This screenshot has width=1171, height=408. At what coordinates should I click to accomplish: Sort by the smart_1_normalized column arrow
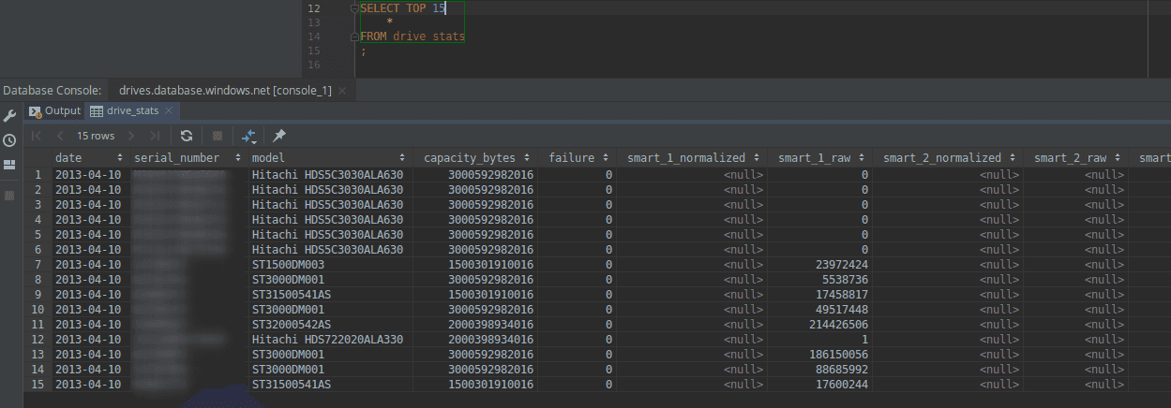(x=755, y=158)
